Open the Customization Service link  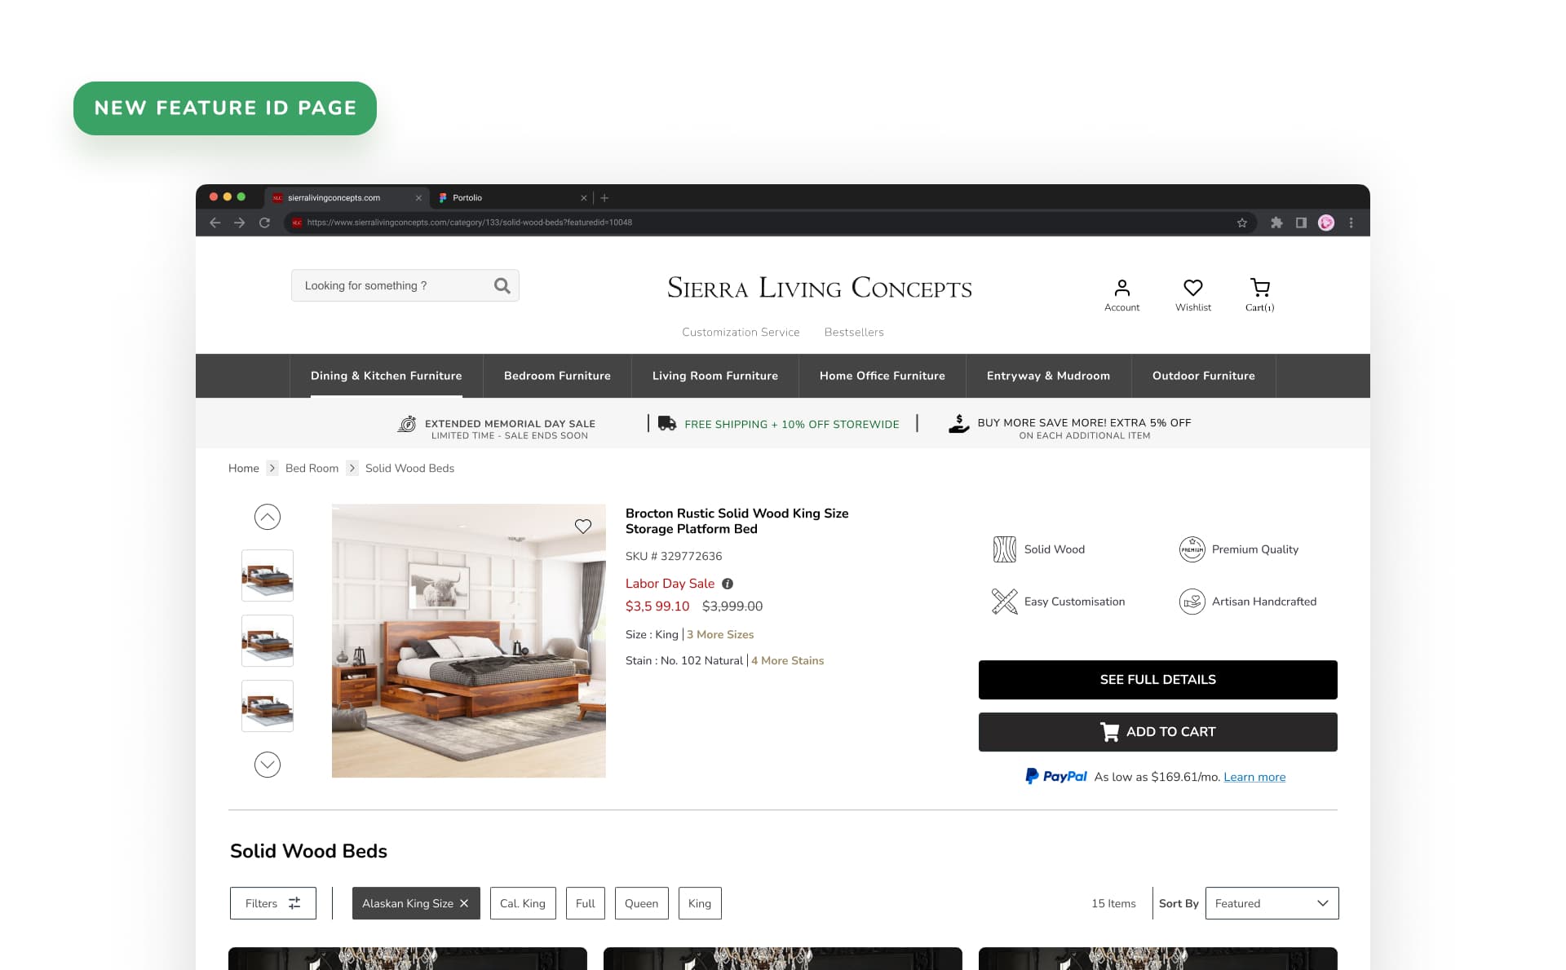pyautogui.click(x=741, y=332)
